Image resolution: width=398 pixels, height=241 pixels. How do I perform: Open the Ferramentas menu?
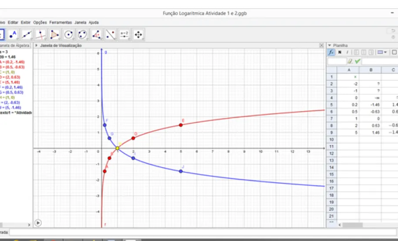click(x=60, y=22)
